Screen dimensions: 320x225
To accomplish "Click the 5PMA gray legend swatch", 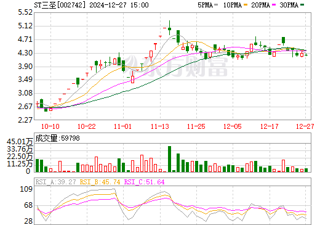I will pos(216,4).
